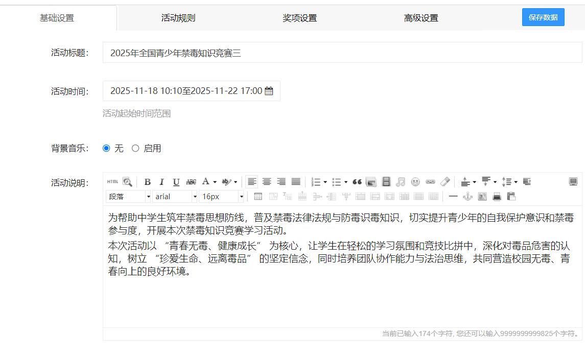Insert a horizontal rule
The width and height of the screenshot is (585, 359).
(453, 197)
